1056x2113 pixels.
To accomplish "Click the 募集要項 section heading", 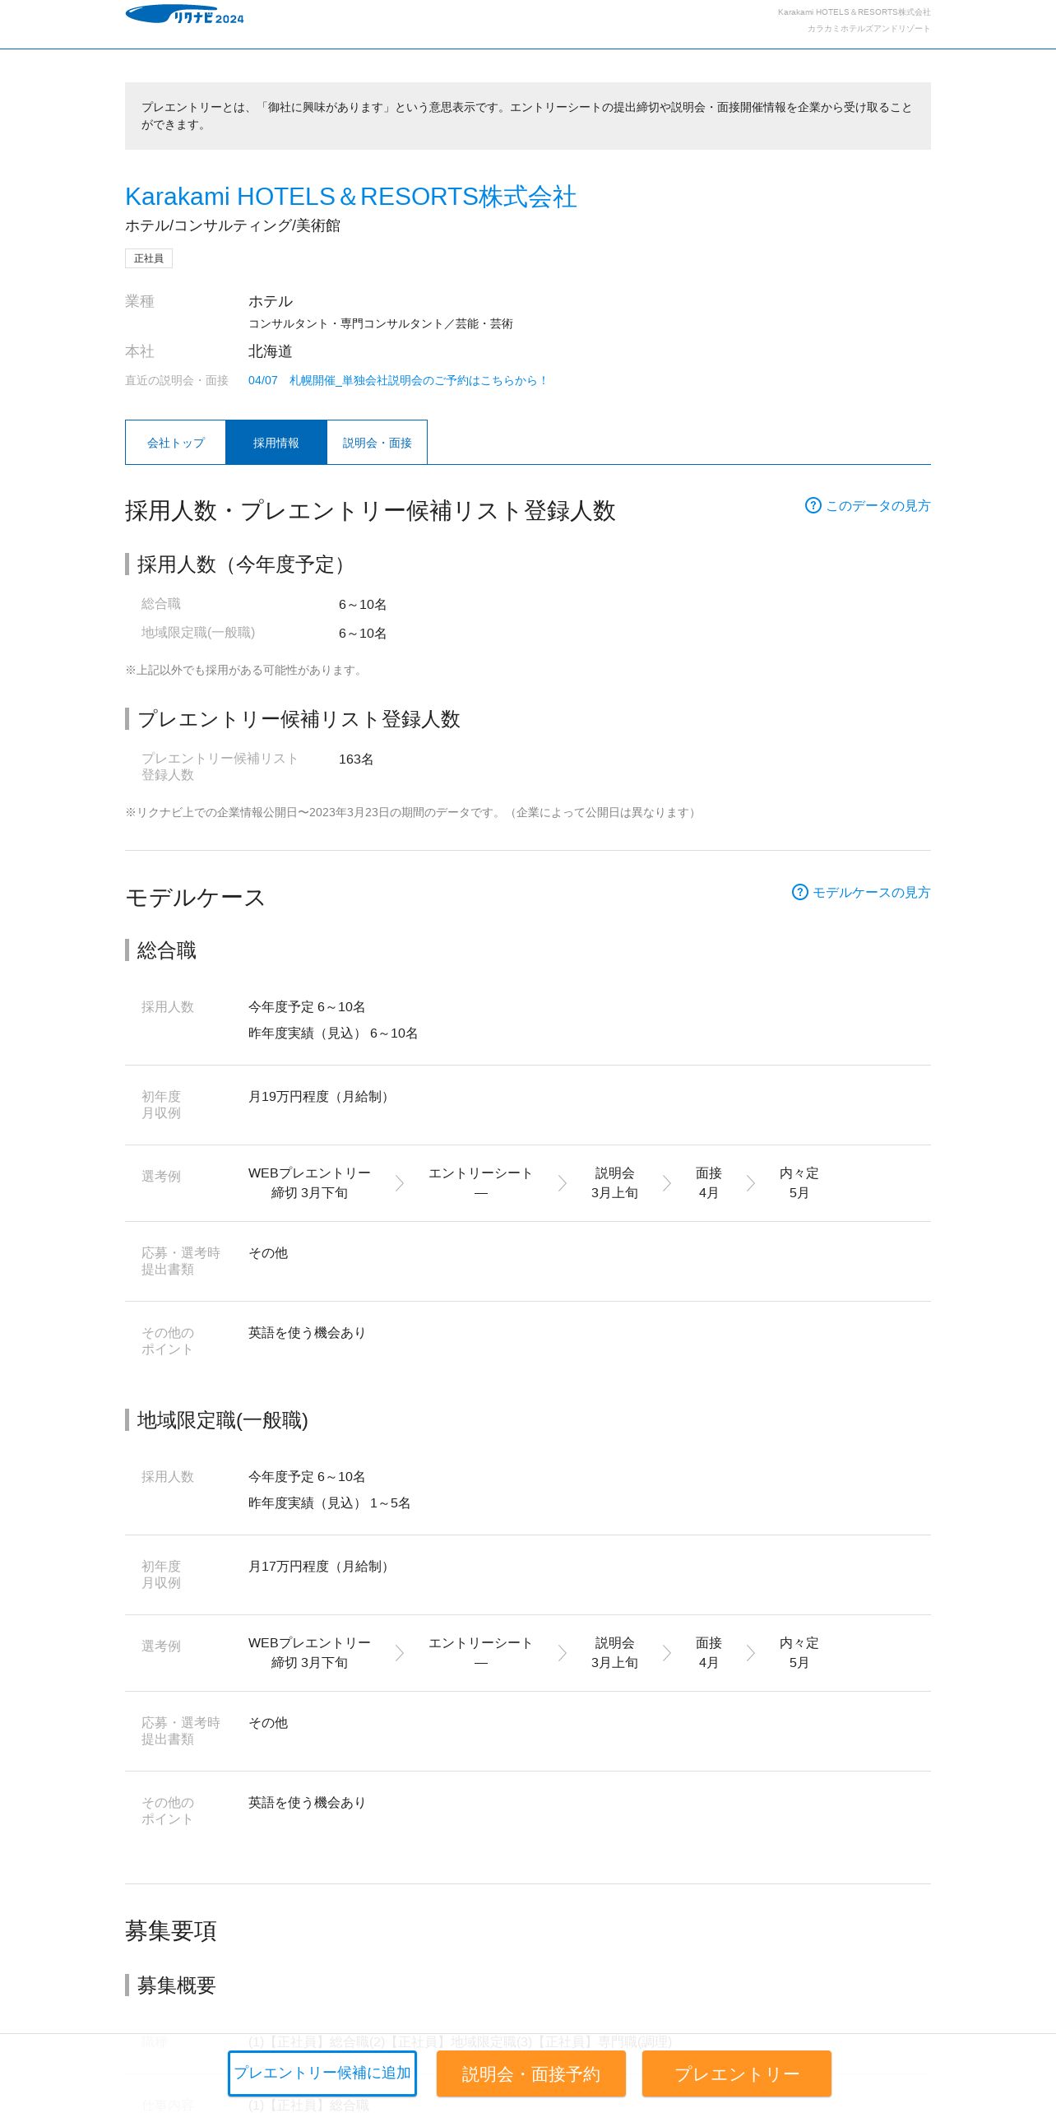I will point(171,1930).
